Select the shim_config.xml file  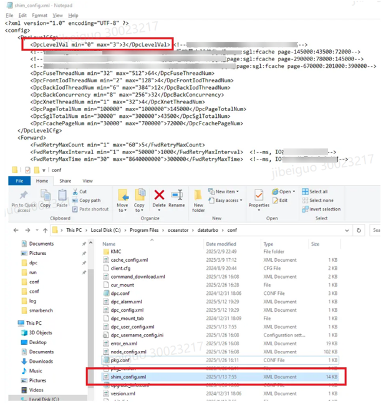point(125,377)
